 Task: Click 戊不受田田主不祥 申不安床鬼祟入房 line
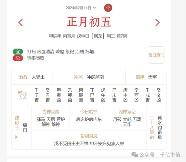[x=89, y=144]
